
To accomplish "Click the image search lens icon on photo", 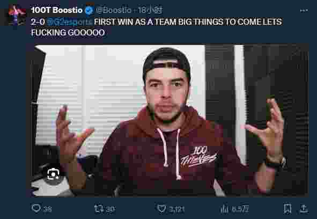I will (x=53, y=174).
